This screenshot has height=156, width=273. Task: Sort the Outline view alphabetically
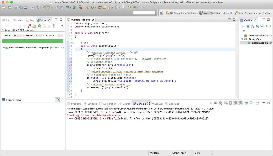pos(252,26)
